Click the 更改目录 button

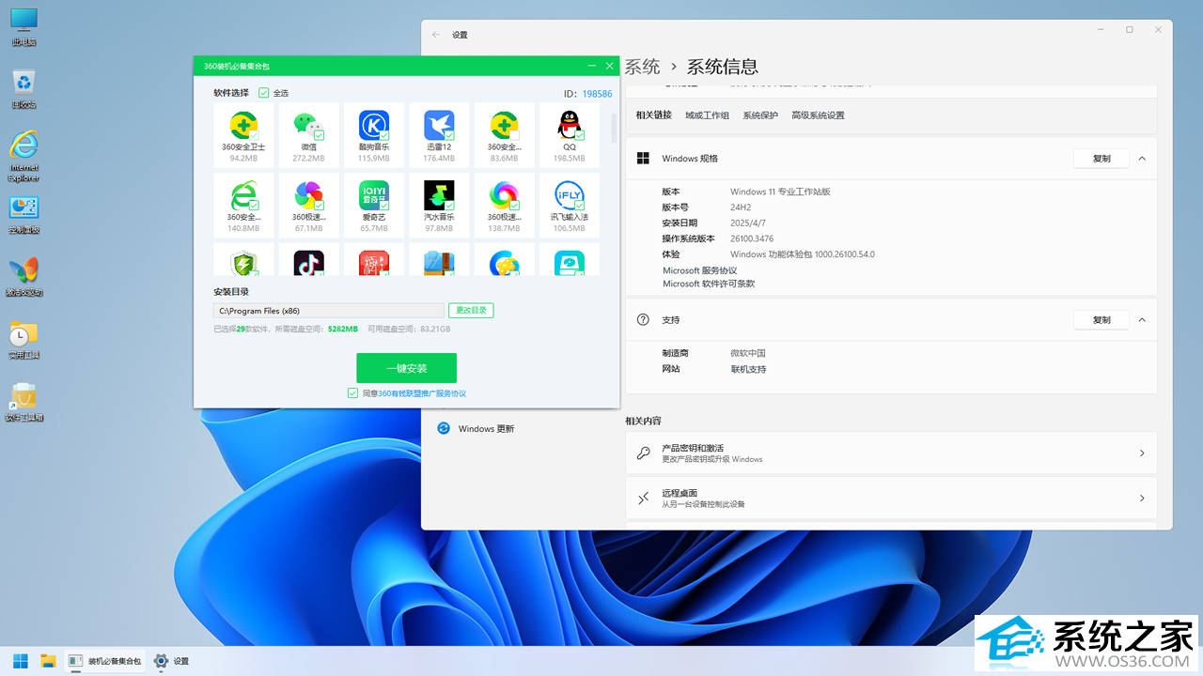tap(471, 310)
